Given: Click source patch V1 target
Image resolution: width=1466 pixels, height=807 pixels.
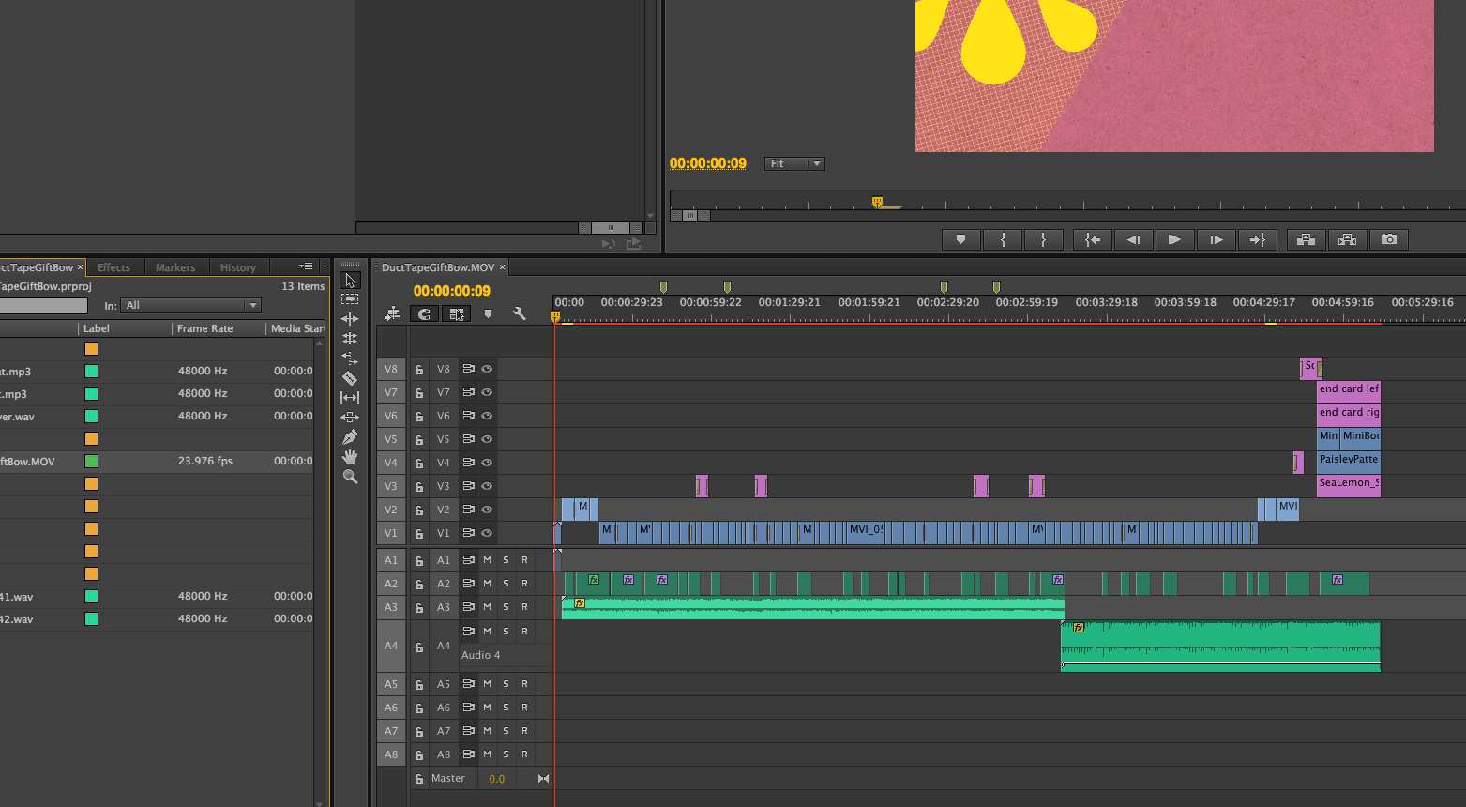Looking at the screenshot, I should (x=391, y=533).
